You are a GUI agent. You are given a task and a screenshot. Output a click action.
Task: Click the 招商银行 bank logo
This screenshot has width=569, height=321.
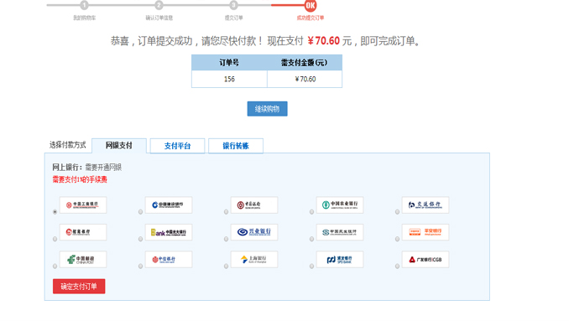(x=83, y=232)
